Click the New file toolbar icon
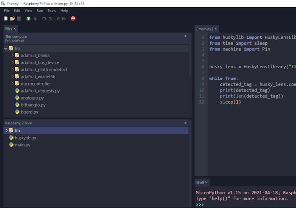The height and width of the screenshot is (208, 296). click(x=6, y=18)
